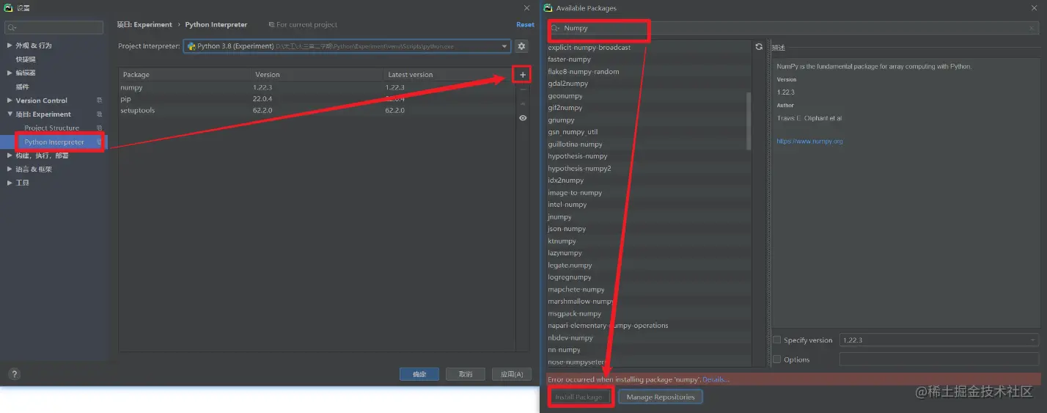Viewport: 1047px width, 413px height.
Task: Select the numpy row in installed packages
Action: click(317, 87)
